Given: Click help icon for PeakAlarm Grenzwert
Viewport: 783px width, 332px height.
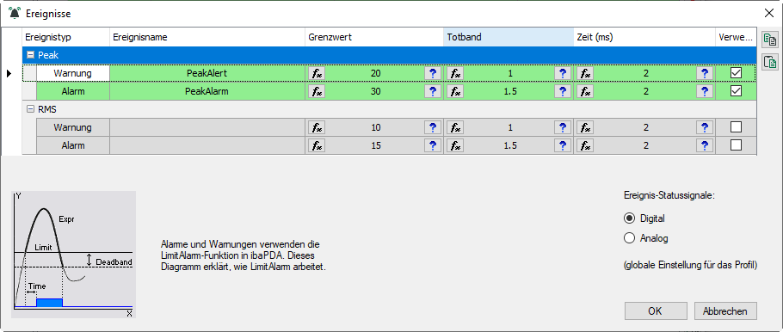Looking at the screenshot, I should point(433,91).
